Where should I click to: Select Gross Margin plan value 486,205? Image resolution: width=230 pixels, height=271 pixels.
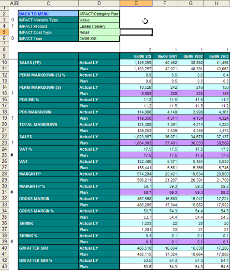pos(136,205)
